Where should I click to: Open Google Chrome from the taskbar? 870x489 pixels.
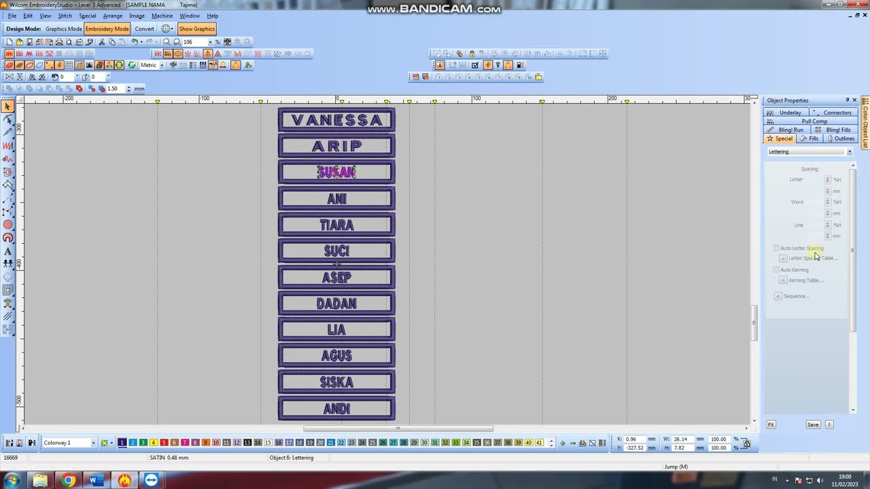[68, 480]
